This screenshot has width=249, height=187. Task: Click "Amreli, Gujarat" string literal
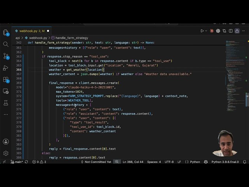(x=141, y=65)
